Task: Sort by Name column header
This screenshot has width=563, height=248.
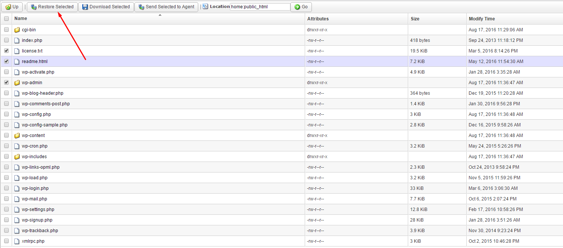Action: (21, 18)
